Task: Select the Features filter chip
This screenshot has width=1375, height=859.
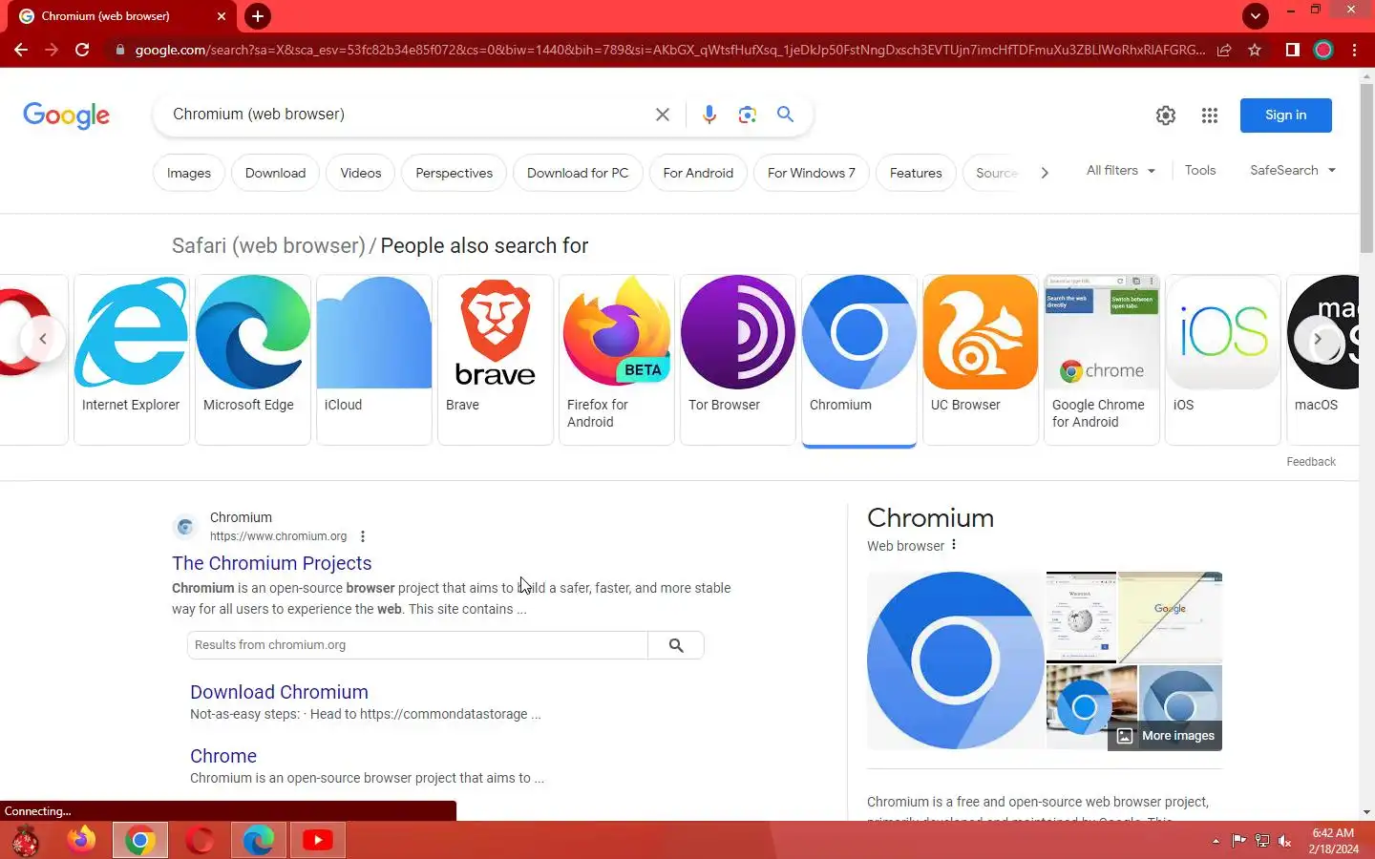Action: [916, 173]
